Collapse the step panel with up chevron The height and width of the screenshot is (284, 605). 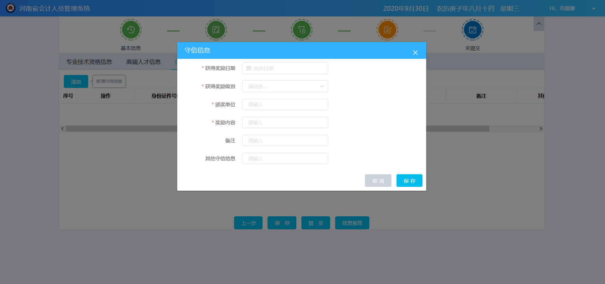[x=539, y=24]
